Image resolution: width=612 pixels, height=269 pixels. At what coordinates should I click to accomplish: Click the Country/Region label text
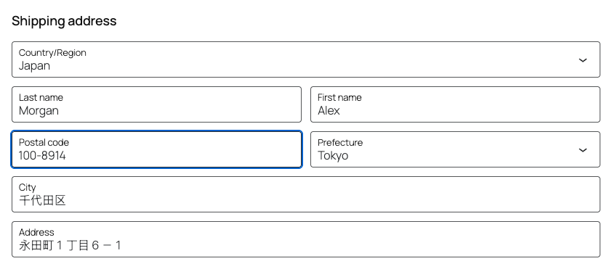(52, 52)
